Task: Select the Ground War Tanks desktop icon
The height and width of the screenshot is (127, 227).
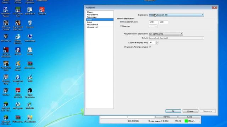Action: pyautogui.click(x=6, y=66)
